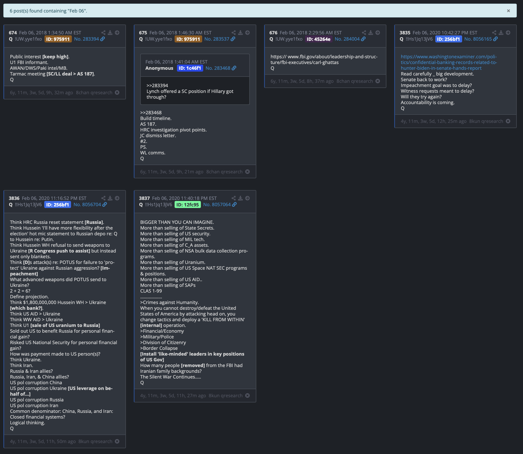Viewport: 523px width, 454px height.
Task: Select the purple ID: 45264e badge
Action: tap(319, 39)
